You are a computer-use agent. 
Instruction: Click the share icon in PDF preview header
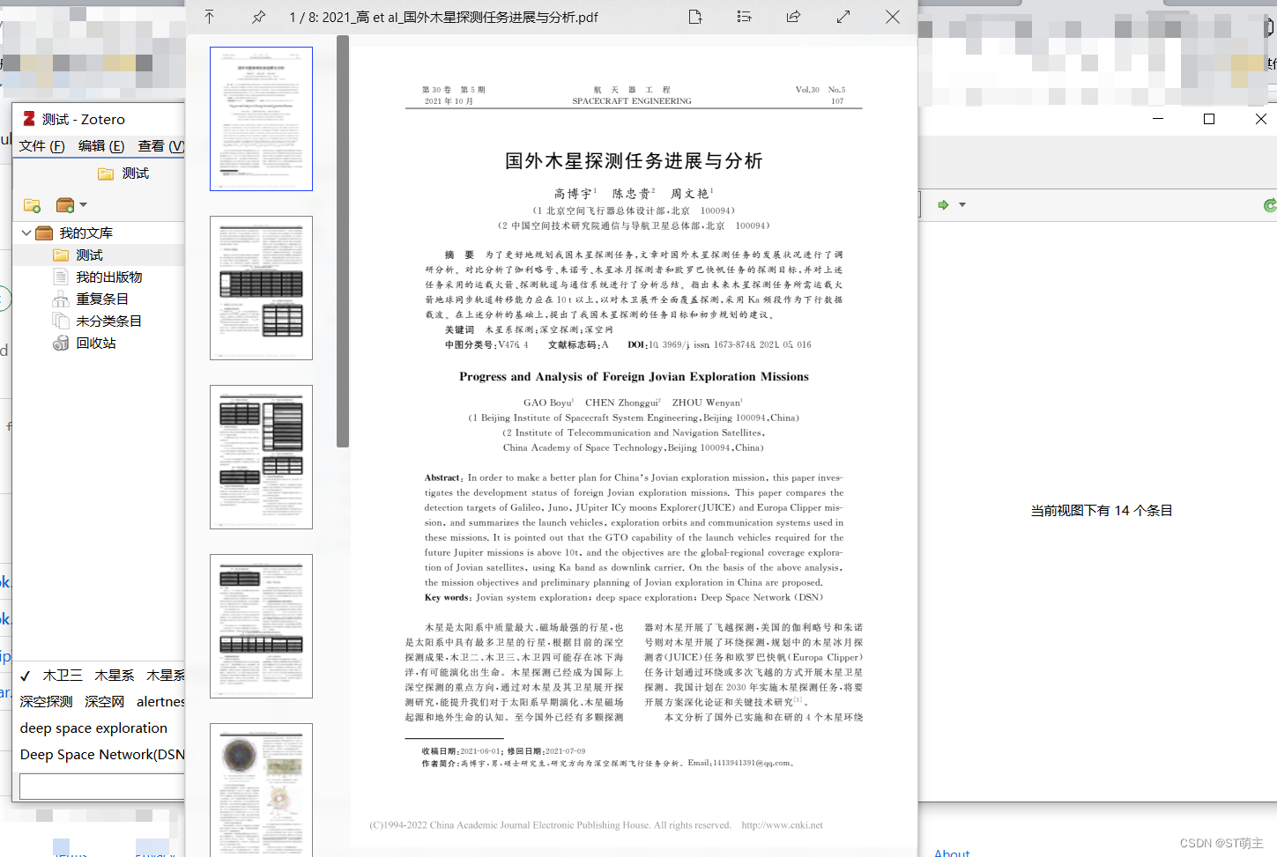tap(794, 17)
